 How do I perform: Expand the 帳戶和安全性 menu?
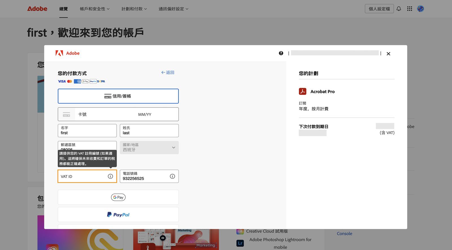pyautogui.click(x=95, y=9)
